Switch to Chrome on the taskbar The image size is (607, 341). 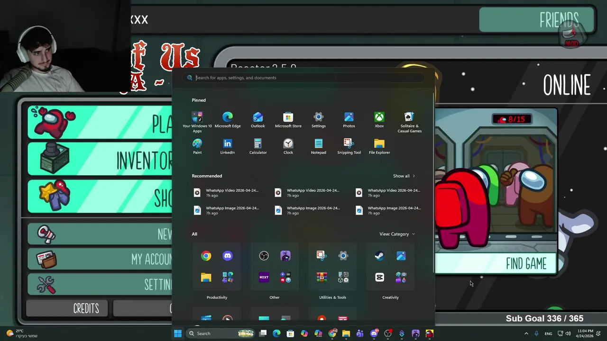[332, 333]
